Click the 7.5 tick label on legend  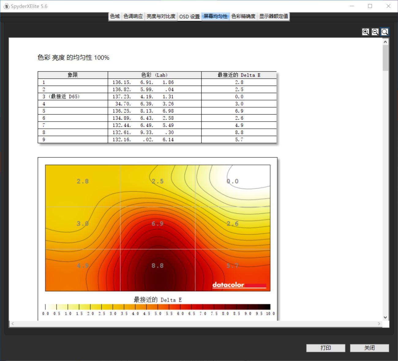[214, 314]
